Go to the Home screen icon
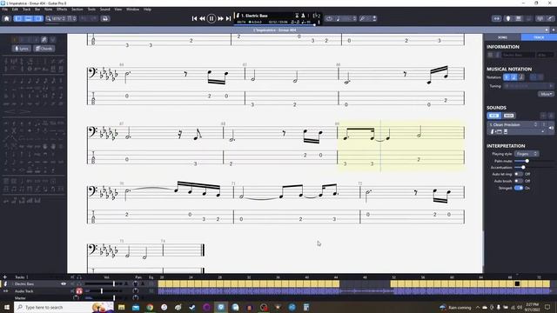The height and width of the screenshot is (313, 557). [6, 18]
